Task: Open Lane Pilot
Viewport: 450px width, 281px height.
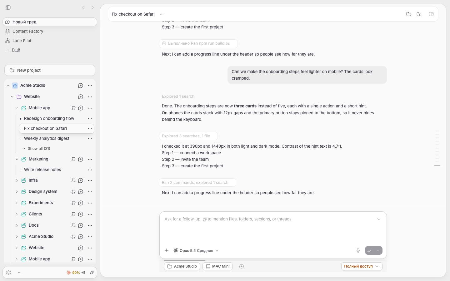Action: 50,41
